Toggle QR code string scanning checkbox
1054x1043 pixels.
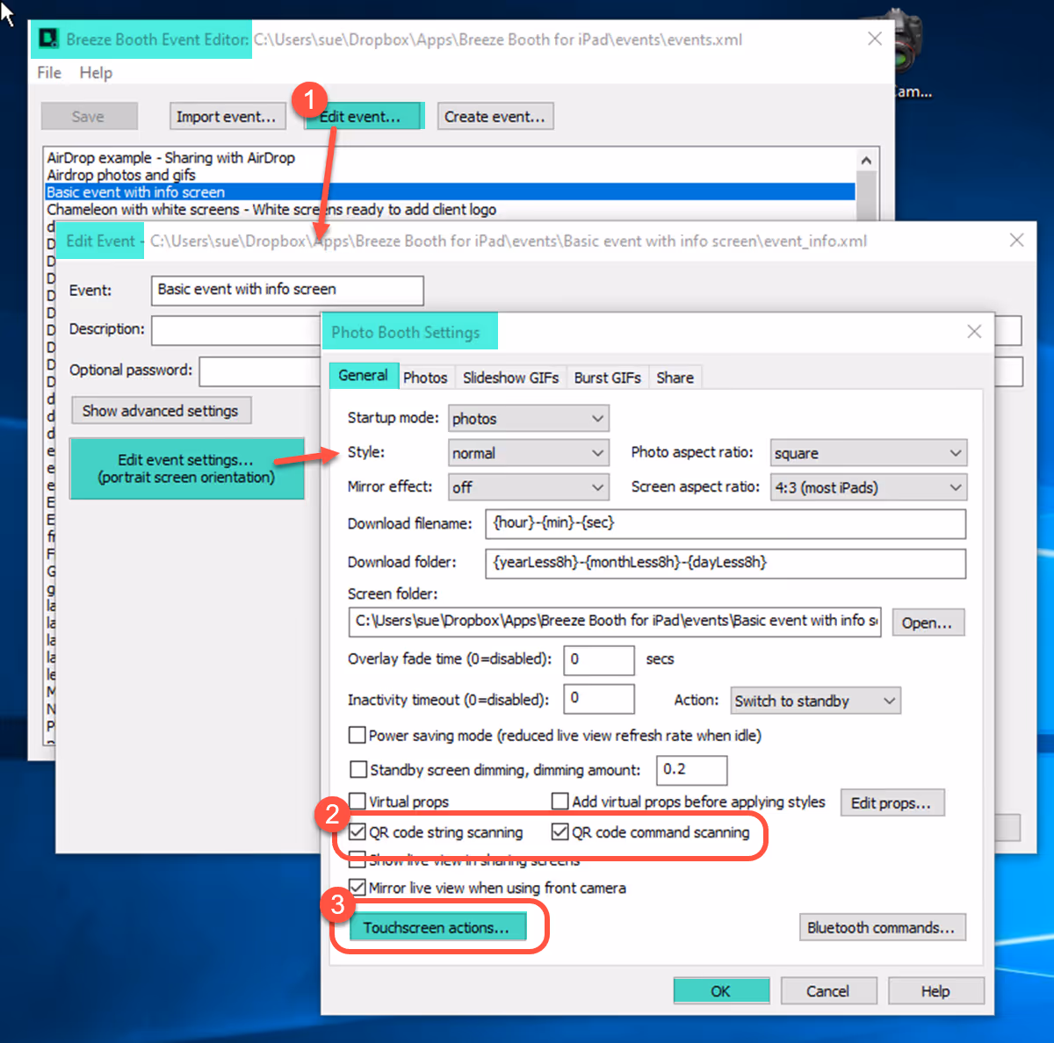tap(357, 831)
